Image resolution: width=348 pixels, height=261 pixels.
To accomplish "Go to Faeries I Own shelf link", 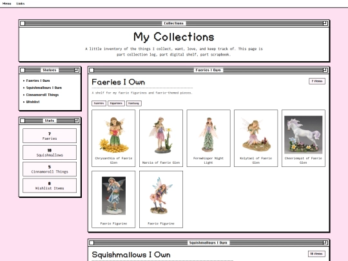I will coord(38,81).
